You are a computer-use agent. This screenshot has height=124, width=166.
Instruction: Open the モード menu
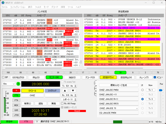tap(46, 7)
